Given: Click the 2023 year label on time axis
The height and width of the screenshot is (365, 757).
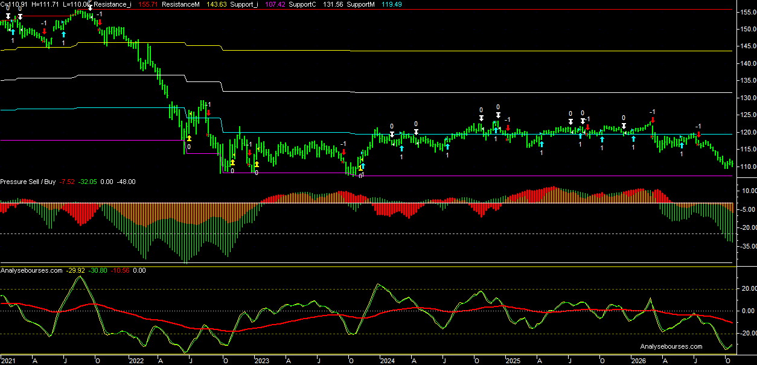Looking at the screenshot, I should pyautogui.click(x=261, y=361).
